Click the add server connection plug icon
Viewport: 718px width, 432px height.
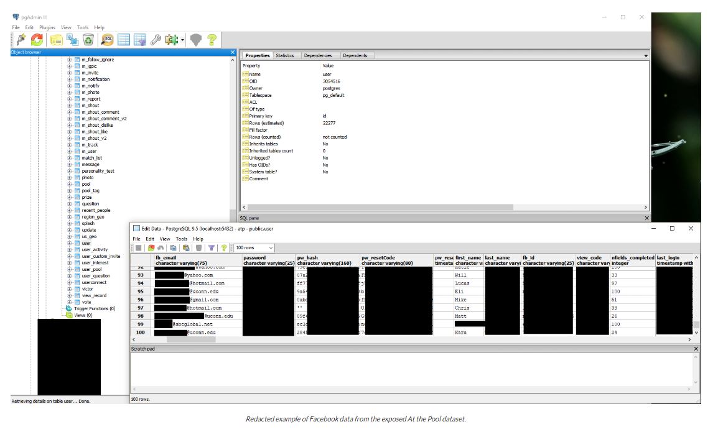point(20,40)
